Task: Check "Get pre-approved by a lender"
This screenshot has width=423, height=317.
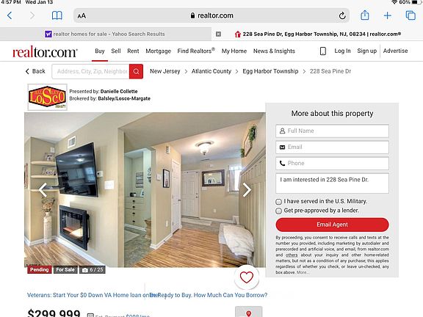Action: point(278,211)
